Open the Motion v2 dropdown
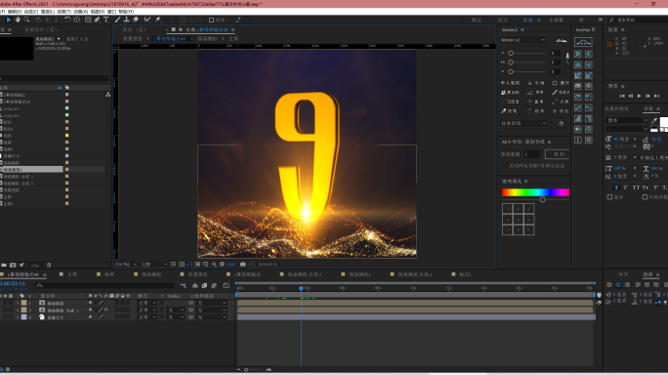Image resolution: width=668 pixels, height=375 pixels. (522, 40)
